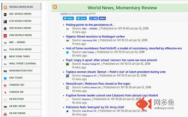This screenshot has width=188, height=117.
Task: Click the WSJ logo icon
Action: pyautogui.click(x=5, y=64)
